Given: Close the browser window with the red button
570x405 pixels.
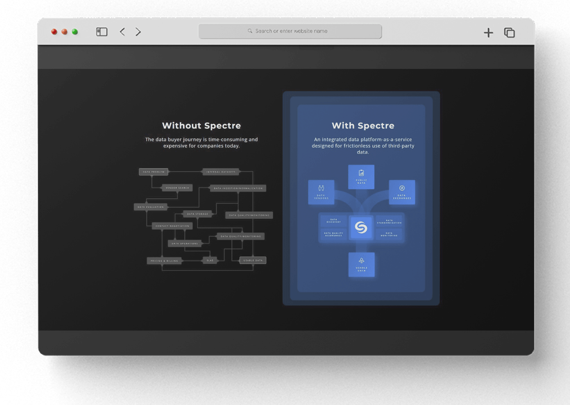Looking at the screenshot, I should click(x=54, y=32).
